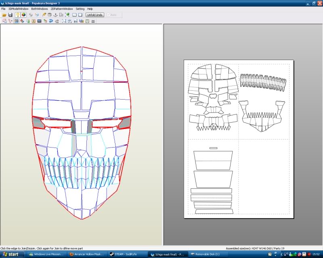Viewport: 323px width, 258px height.
Task: Click the blue bar-chart page icon
Action: [x=82, y=21]
